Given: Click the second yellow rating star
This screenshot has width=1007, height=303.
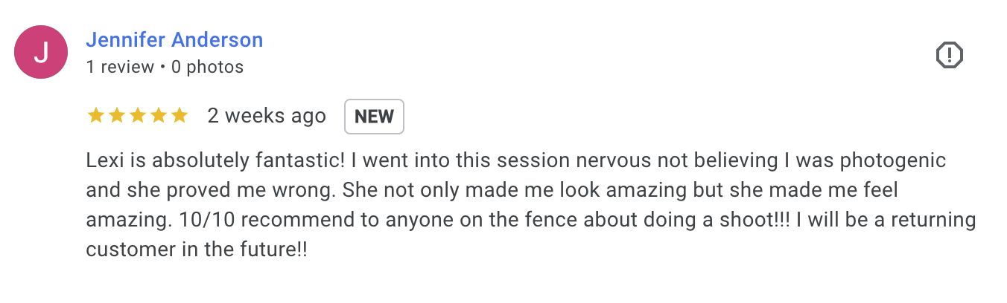Looking at the screenshot, I should [x=117, y=116].
